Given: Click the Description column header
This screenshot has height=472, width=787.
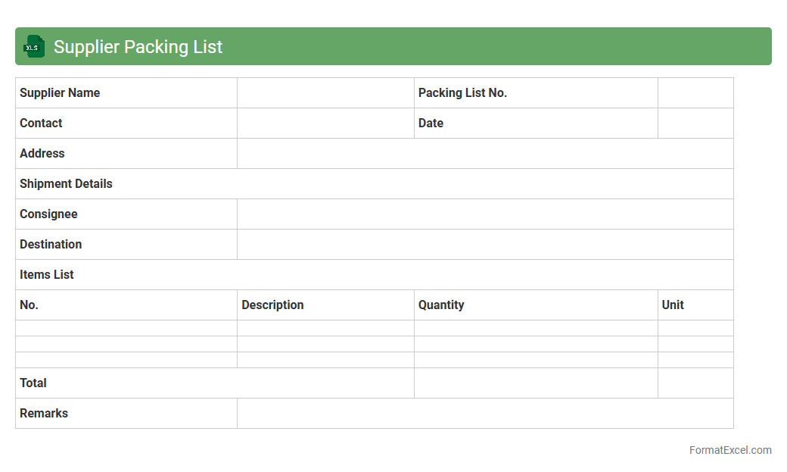Looking at the screenshot, I should pyautogui.click(x=272, y=305).
